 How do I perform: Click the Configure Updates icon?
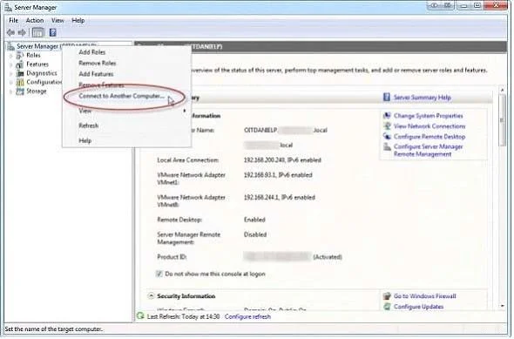[x=387, y=307]
